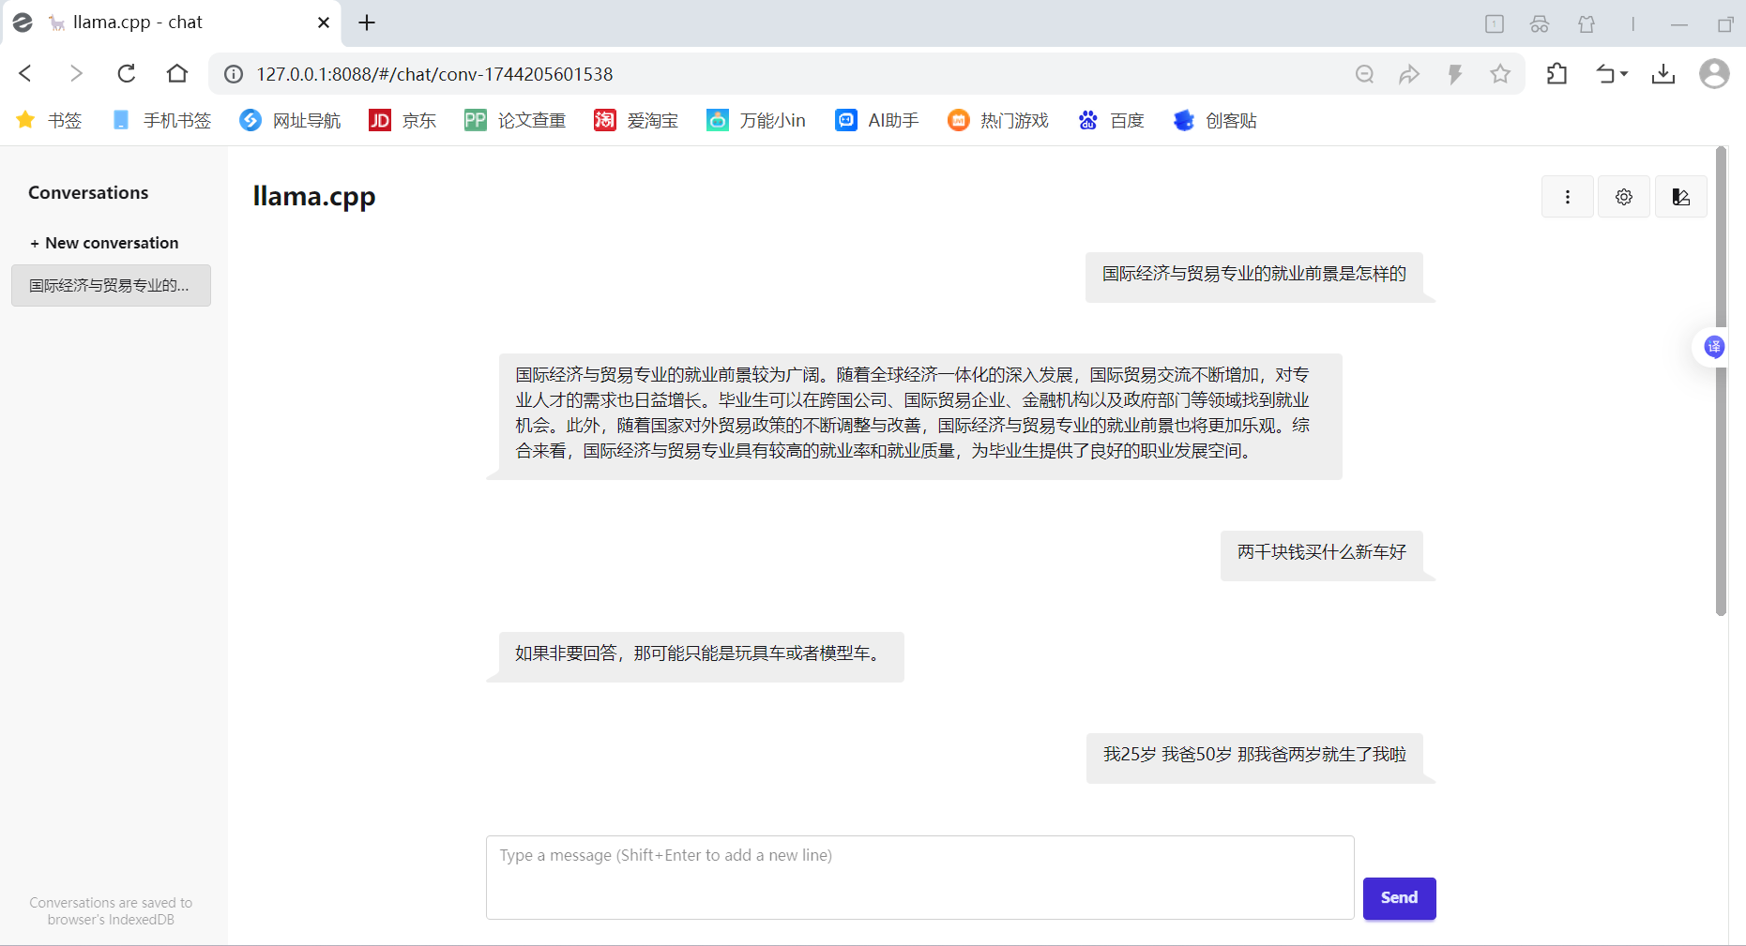Click the page vertical scrollbar

point(1721,382)
